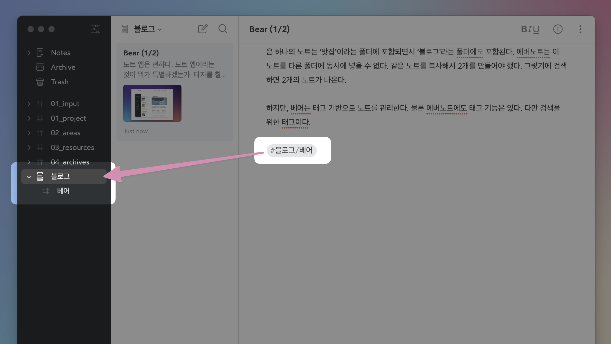This screenshot has width=611, height=344.
Task: Open the BIU text formatting panel
Action: pyautogui.click(x=530, y=29)
